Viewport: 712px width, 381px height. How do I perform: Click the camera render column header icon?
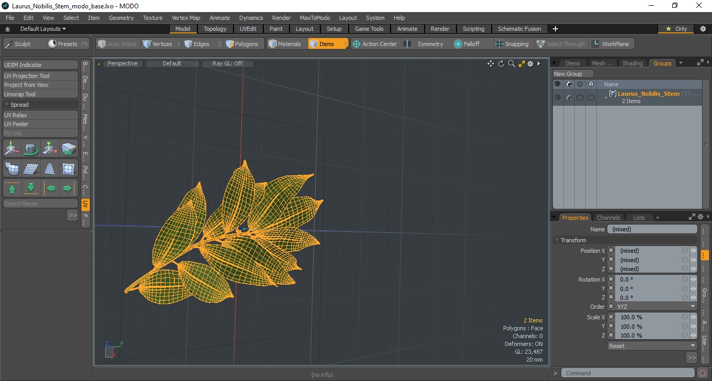pos(569,84)
